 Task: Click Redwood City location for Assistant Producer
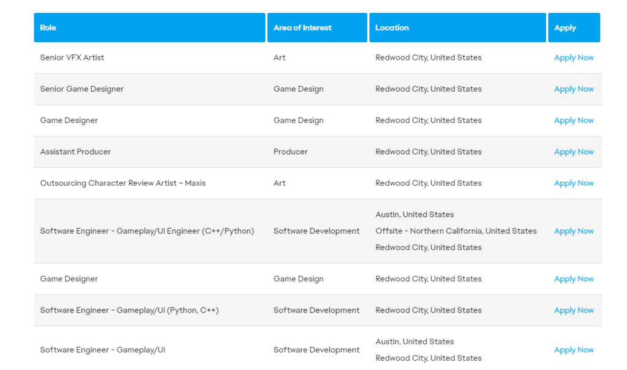tap(428, 152)
